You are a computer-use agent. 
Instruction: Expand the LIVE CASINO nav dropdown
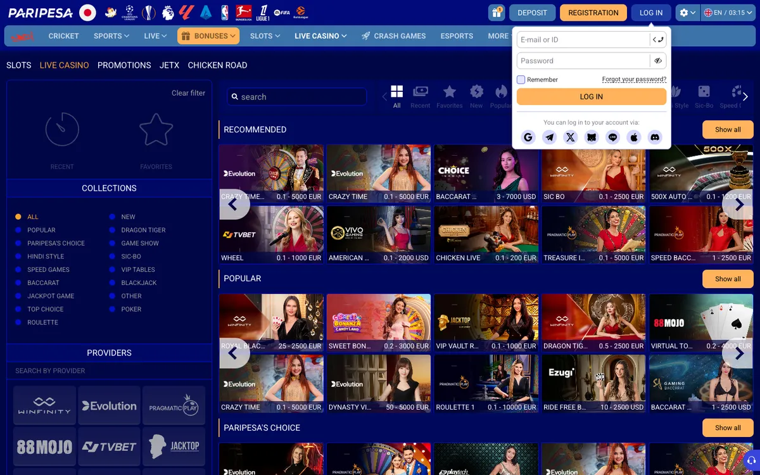coord(320,36)
